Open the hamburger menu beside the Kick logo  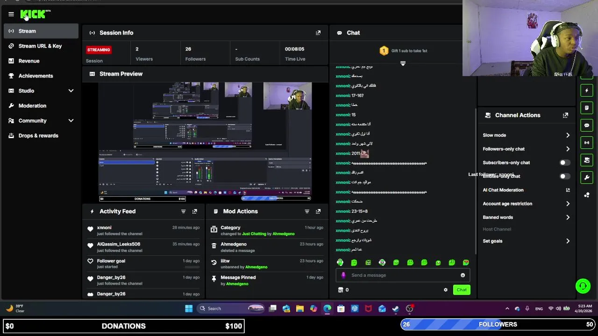click(11, 14)
